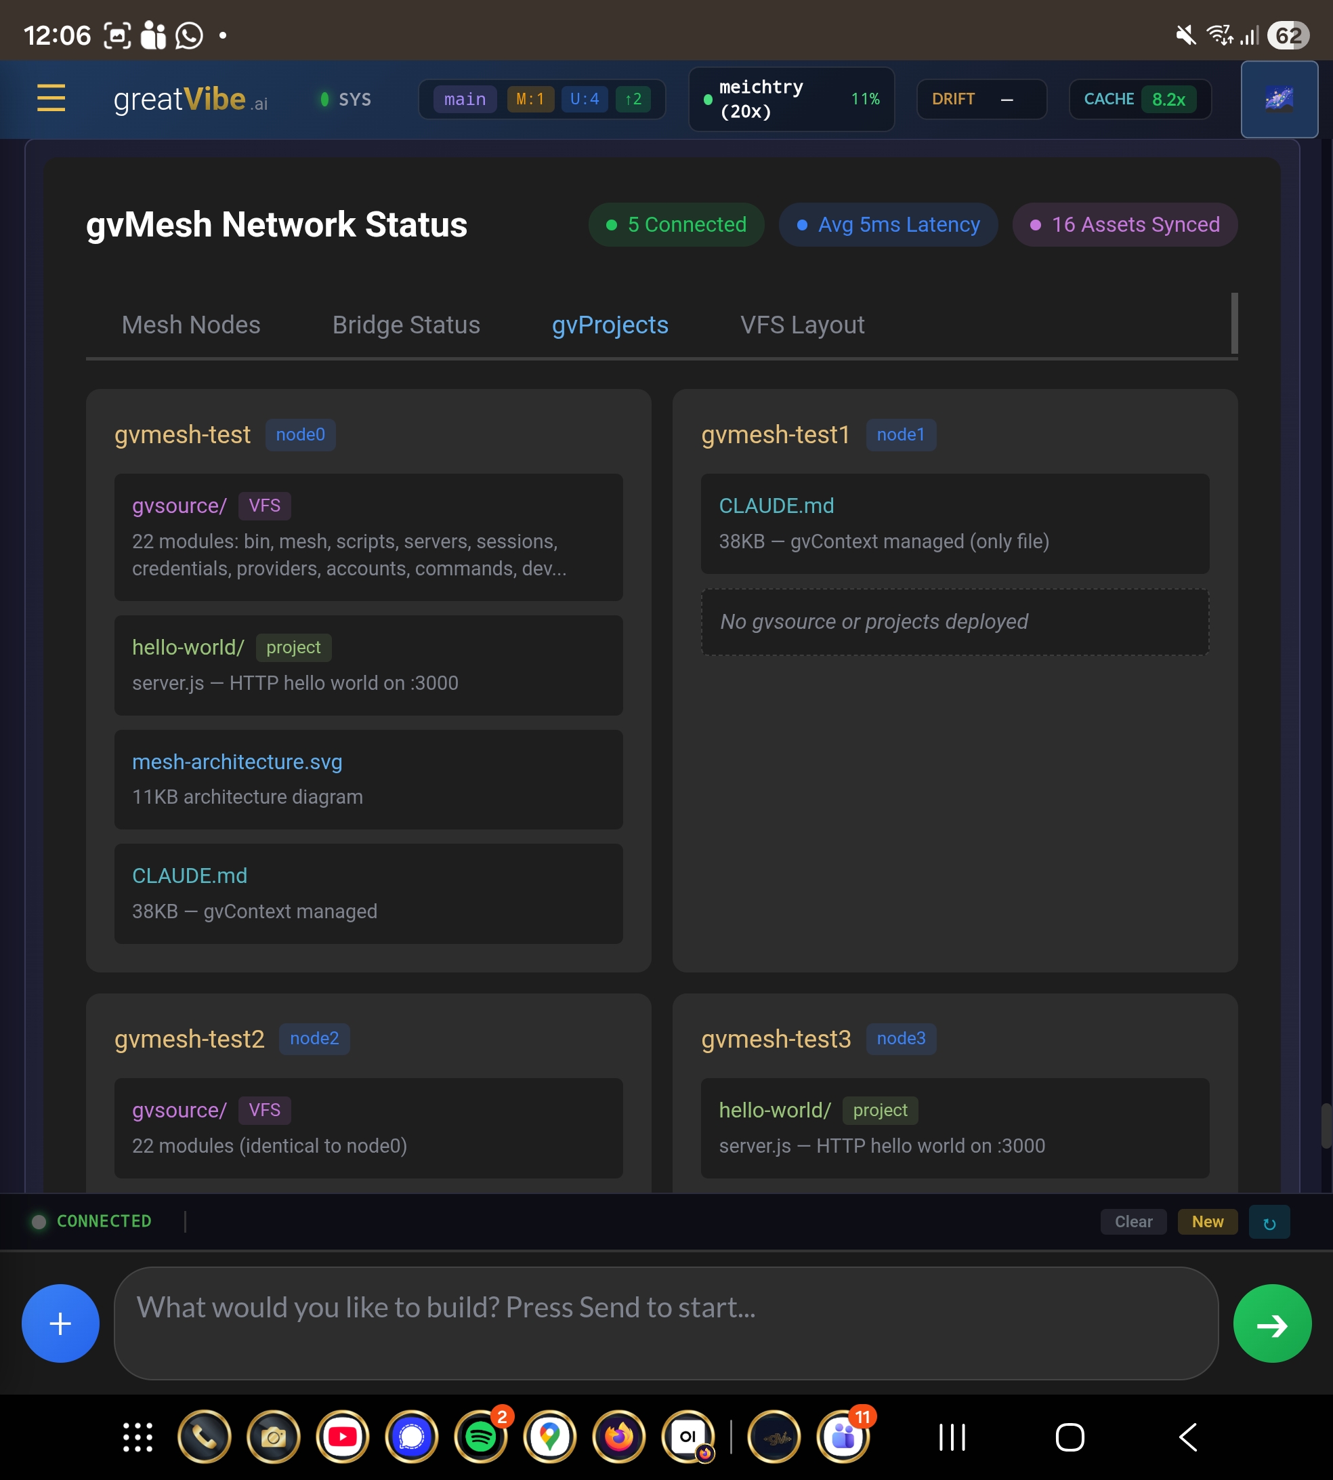Image resolution: width=1333 pixels, height=1480 pixels.
Task: Click the 11% drift percentage indicator
Action: pos(865,99)
